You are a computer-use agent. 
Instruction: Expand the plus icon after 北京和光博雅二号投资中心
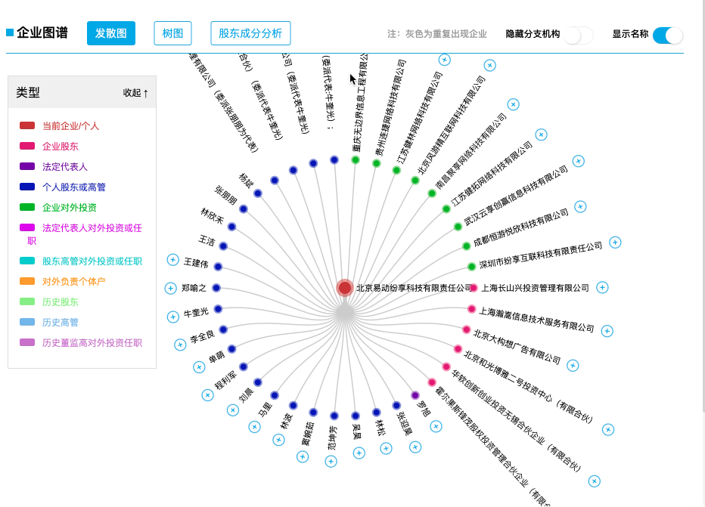[x=608, y=430]
